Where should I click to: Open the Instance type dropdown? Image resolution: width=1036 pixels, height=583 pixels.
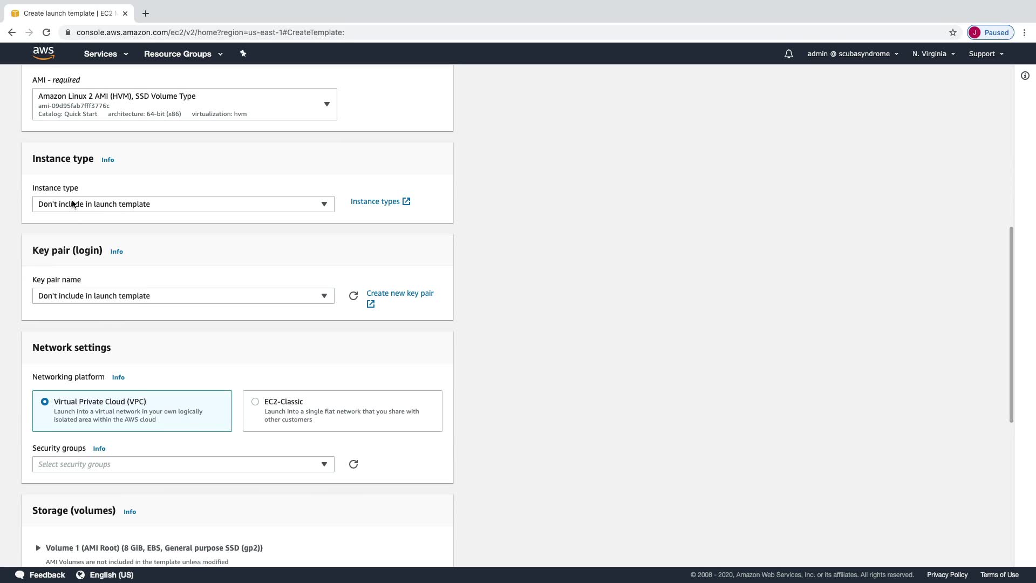(183, 204)
